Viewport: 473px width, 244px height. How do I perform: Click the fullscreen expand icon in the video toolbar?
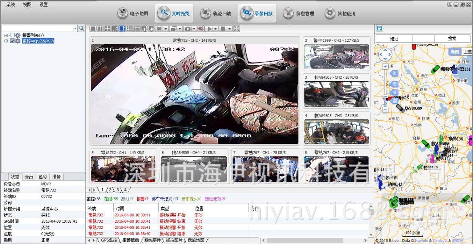coord(236,29)
